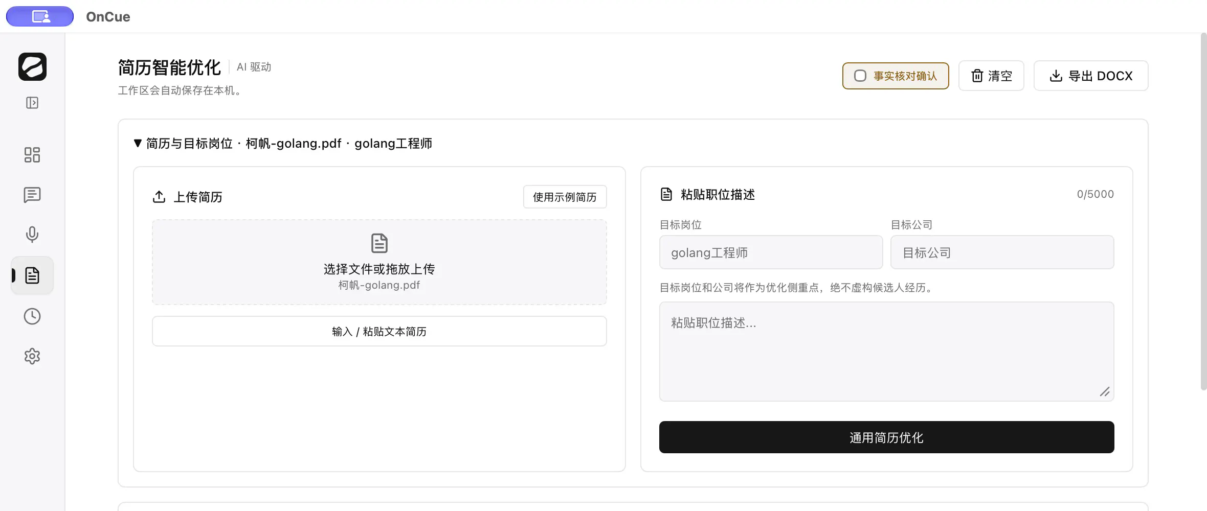
Task: Click the upload arrow icon beside 上传简历
Action: click(159, 197)
